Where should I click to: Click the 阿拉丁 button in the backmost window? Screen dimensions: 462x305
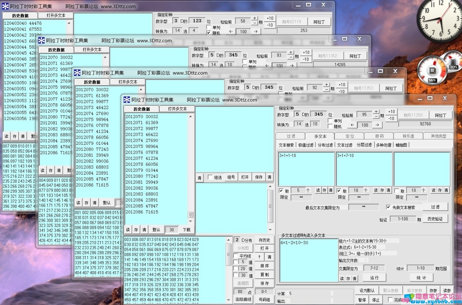pos(320,22)
